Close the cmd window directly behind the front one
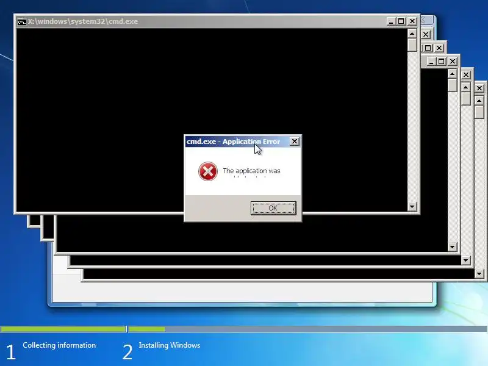The image size is (488, 366). pos(426,35)
